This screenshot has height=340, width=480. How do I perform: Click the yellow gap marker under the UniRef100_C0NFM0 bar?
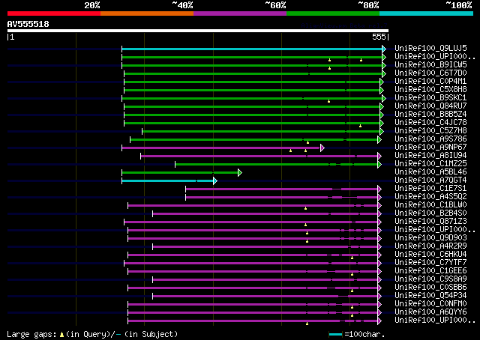(x=352, y=307)
